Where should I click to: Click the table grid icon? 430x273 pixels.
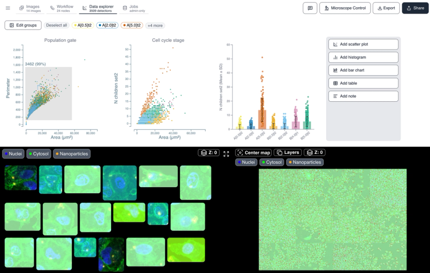335,83
